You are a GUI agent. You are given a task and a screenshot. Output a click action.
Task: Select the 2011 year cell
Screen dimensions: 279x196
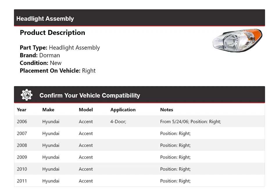22,181
